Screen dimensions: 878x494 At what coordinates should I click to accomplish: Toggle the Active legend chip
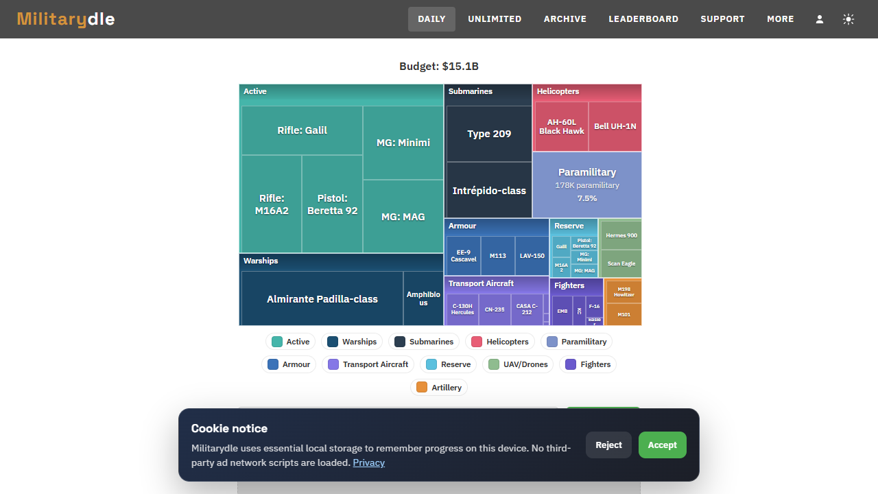pyautogui.click(x=291, y=342)
